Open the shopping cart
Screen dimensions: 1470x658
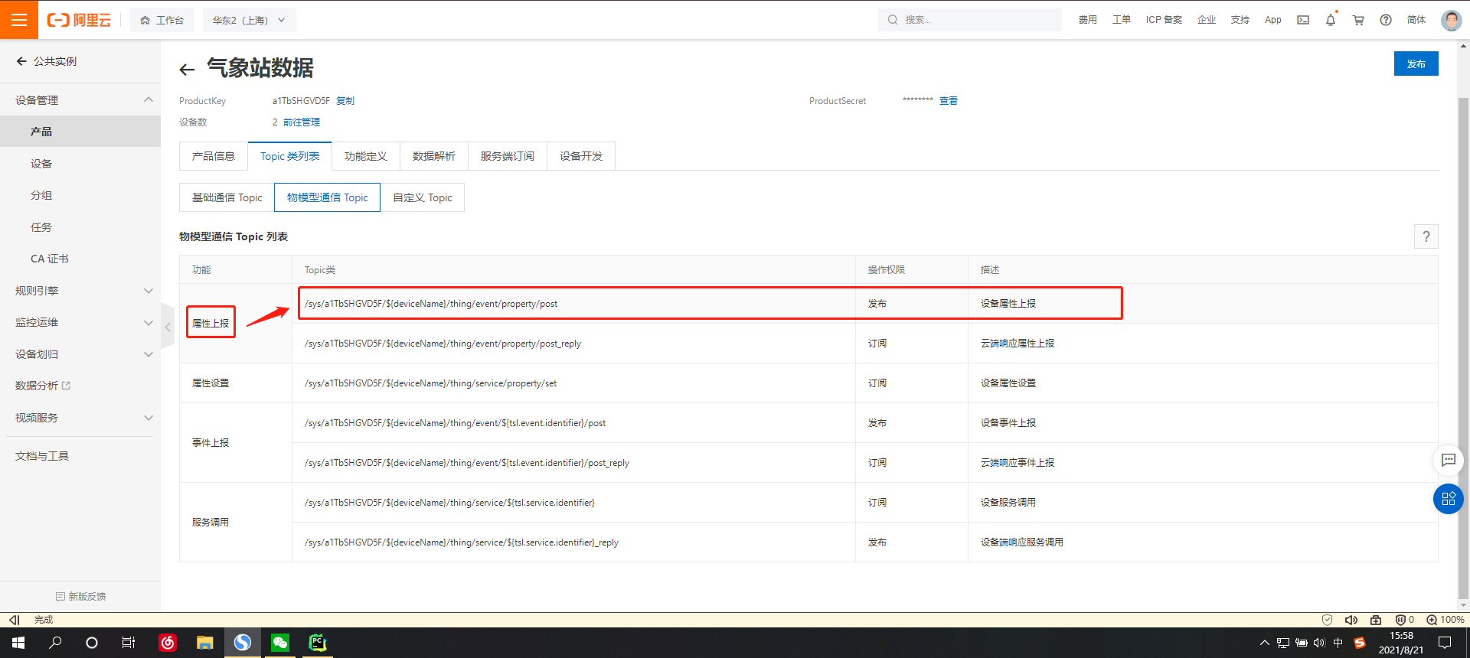point(1358,20)
